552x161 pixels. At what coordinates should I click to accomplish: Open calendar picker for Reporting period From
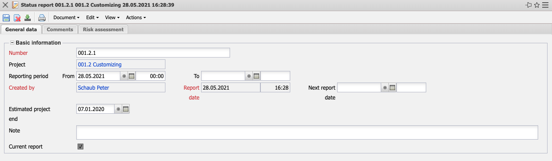[x=132, y=76]
